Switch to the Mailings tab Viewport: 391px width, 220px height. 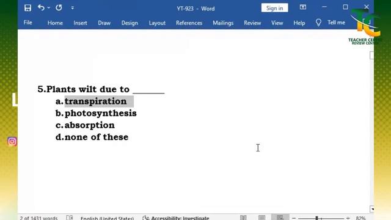coord(223,23)
